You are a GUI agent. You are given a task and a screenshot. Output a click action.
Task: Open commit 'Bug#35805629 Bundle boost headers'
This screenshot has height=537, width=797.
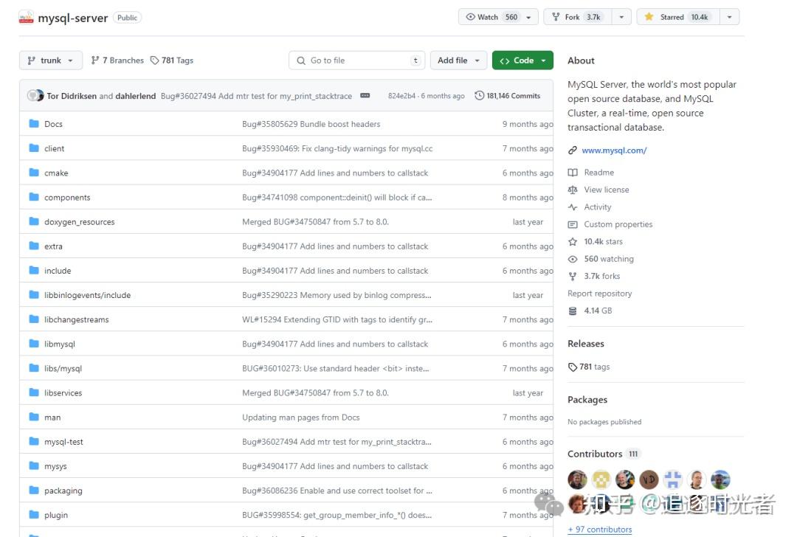(311, 124)
